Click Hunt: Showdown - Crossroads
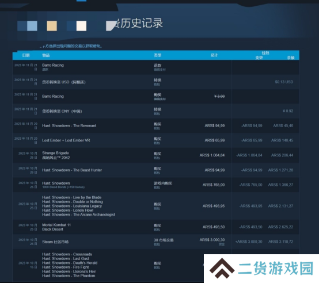 tap(67, 254)
